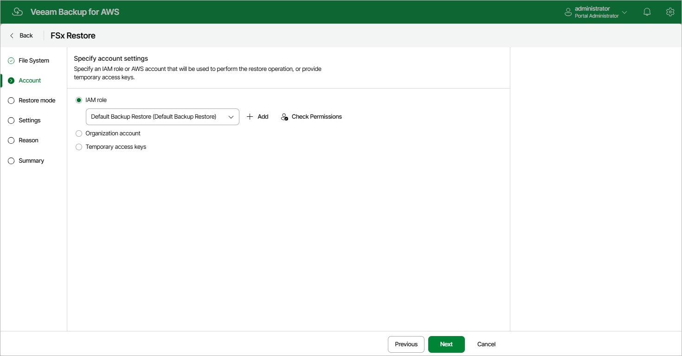682x356 pixels.
Task: Click the administrator user avatar icon
Action: pos(568,12)
